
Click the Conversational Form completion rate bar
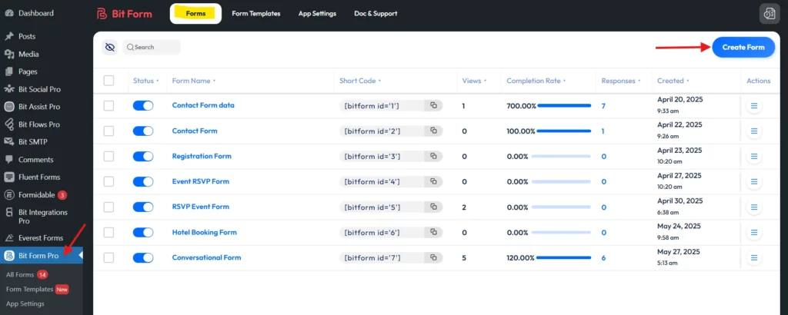click(x=564, y=258)
